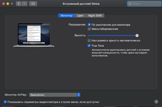The image size is (162, 107).
Task: Click the Монитор AirPlay label text
Action: tap(16, 95)
